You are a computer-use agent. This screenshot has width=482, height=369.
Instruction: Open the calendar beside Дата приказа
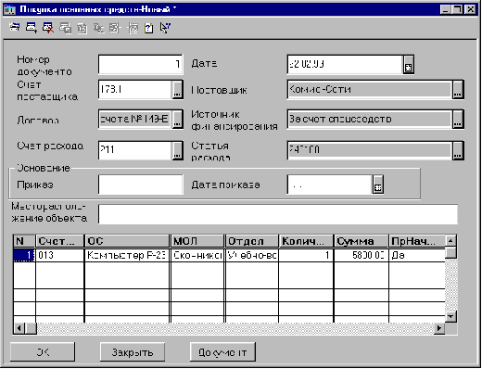378,184
